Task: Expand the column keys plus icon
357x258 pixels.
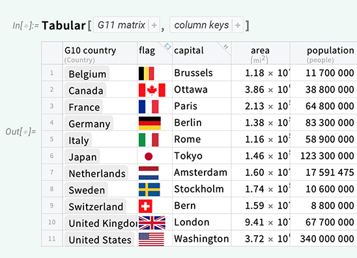Action: (238, 25)
